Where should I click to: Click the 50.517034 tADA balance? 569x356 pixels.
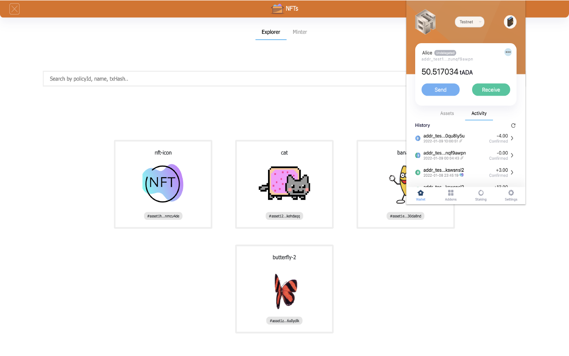coord(447,72)
